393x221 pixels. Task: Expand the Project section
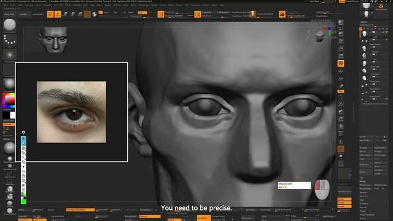(x=363, y=211)
